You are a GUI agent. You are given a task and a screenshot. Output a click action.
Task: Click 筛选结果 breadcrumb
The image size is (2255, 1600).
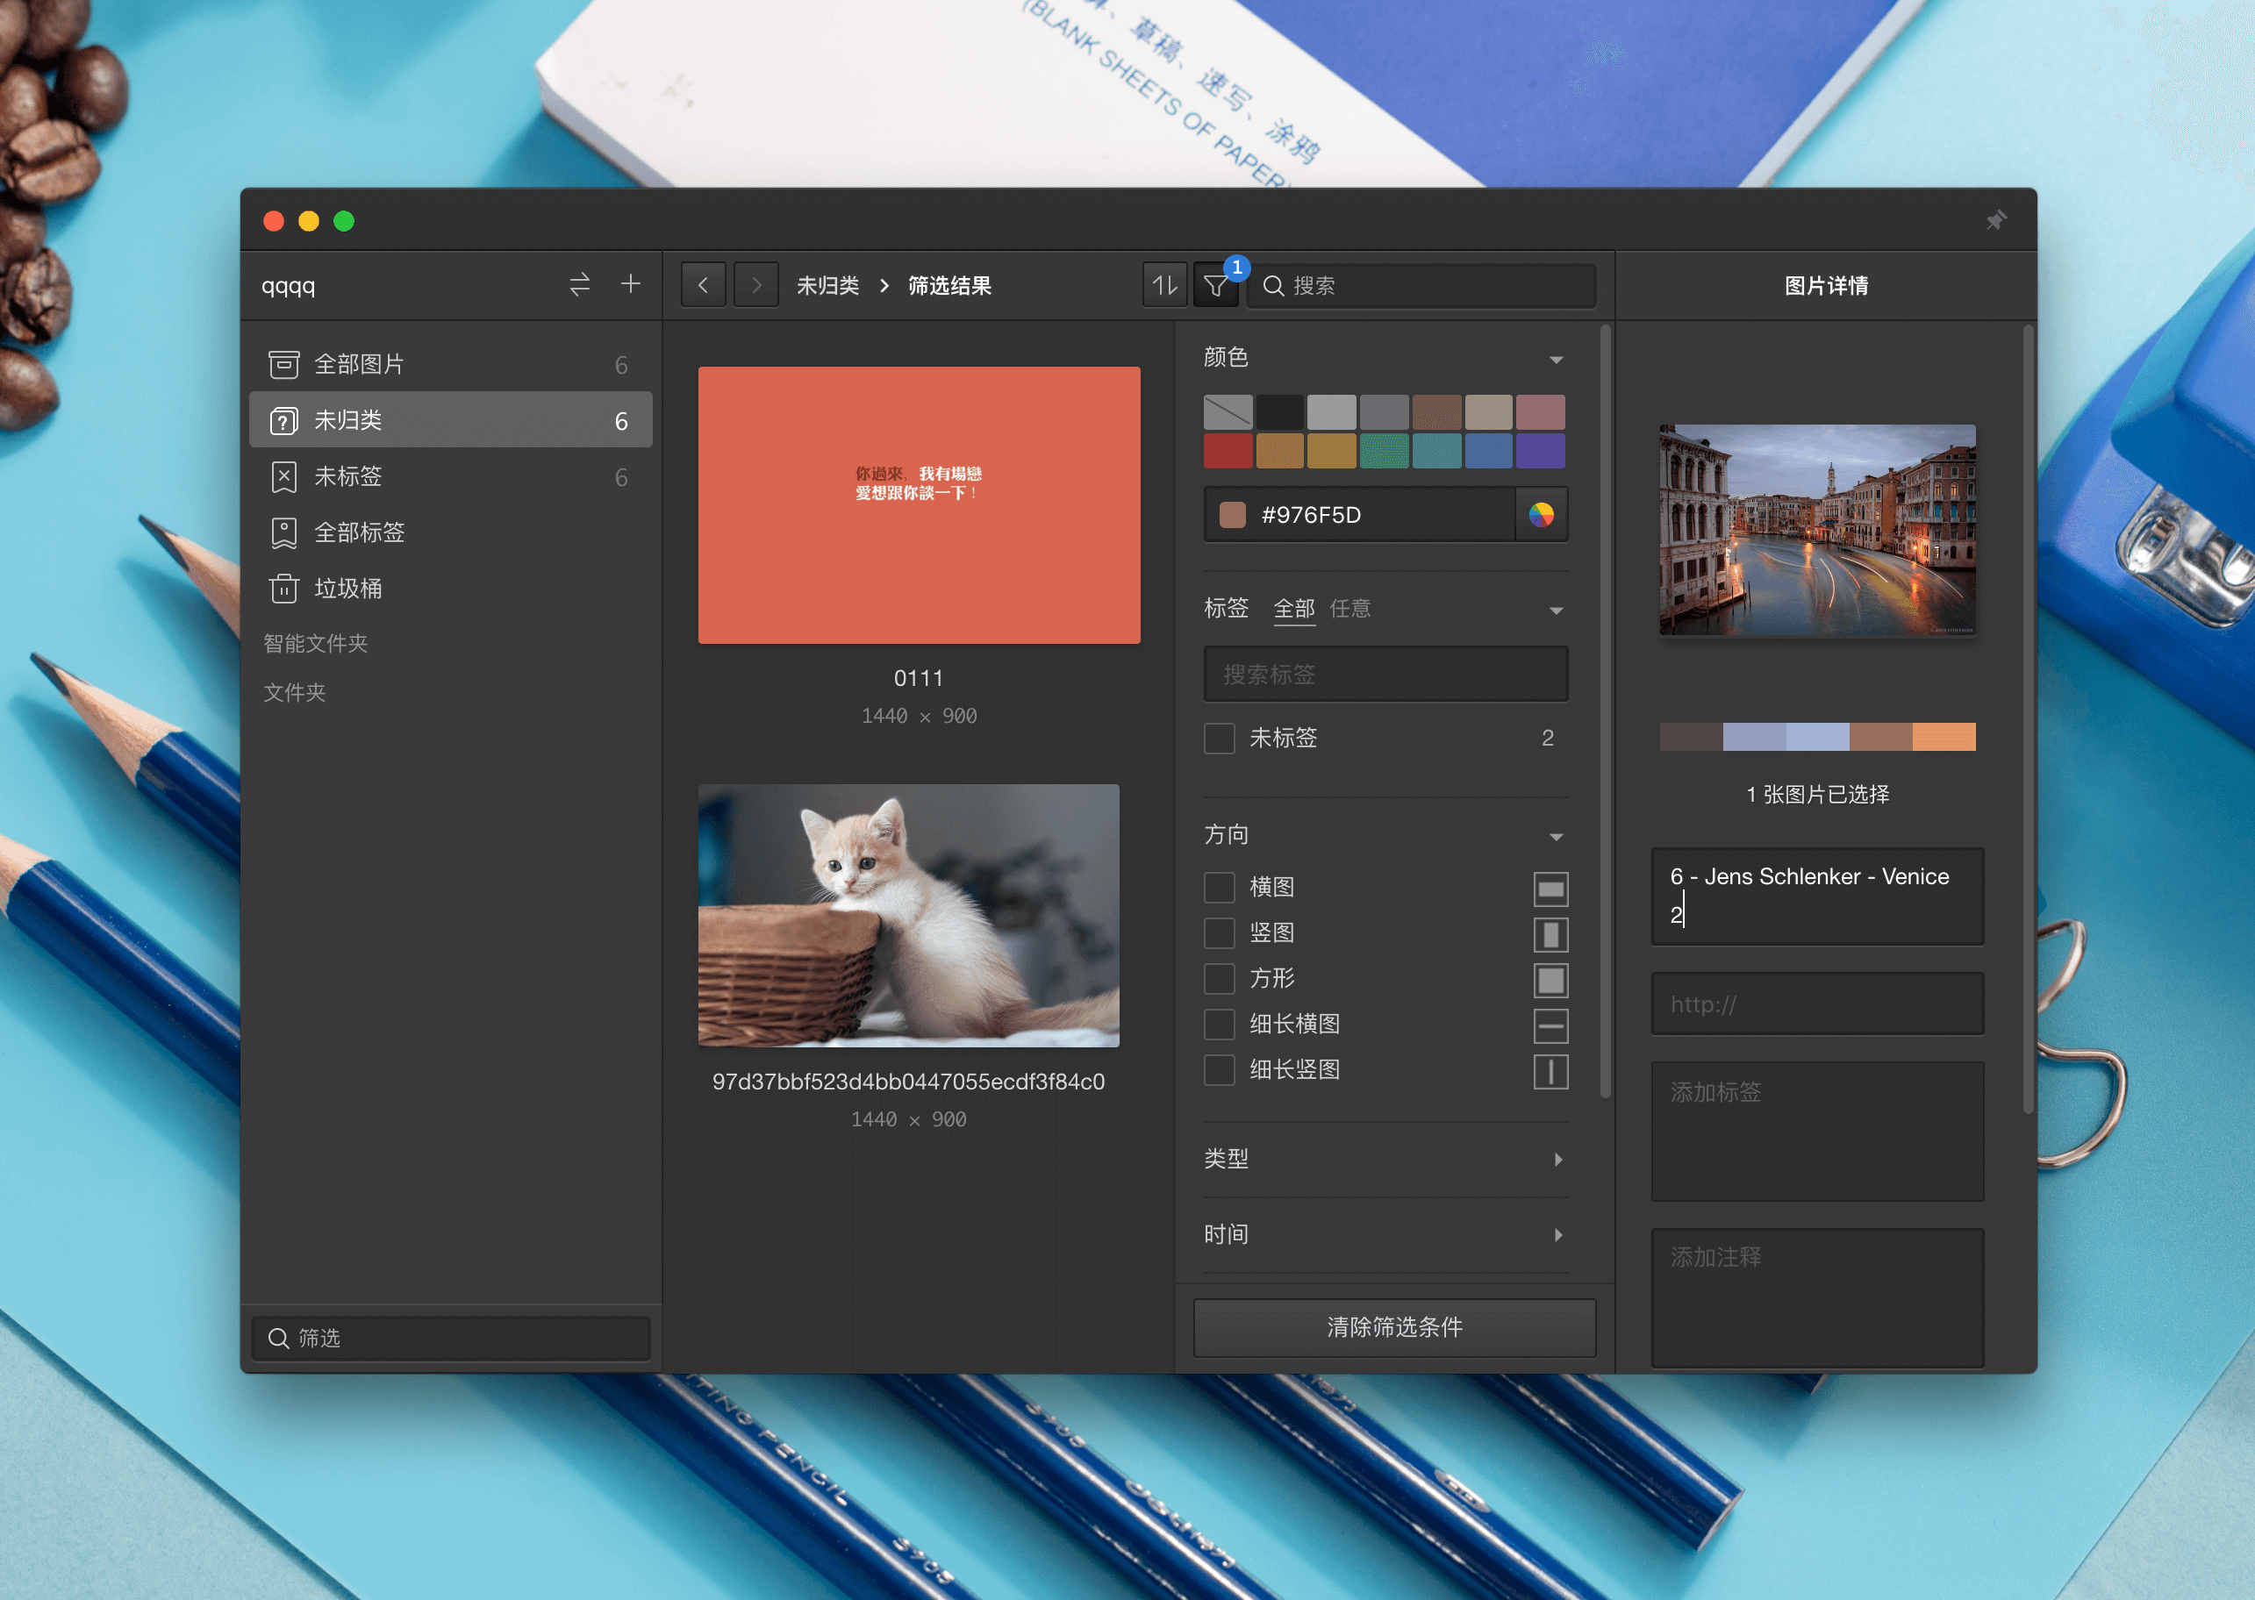(x=949, y=286)
